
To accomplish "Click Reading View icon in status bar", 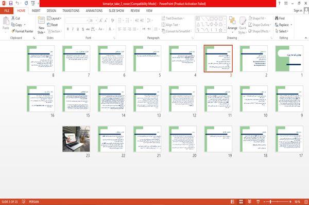I will coord(249,201).
